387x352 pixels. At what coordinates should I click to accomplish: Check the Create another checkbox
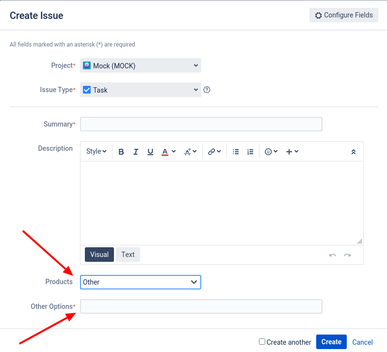[x=262, y=342]
